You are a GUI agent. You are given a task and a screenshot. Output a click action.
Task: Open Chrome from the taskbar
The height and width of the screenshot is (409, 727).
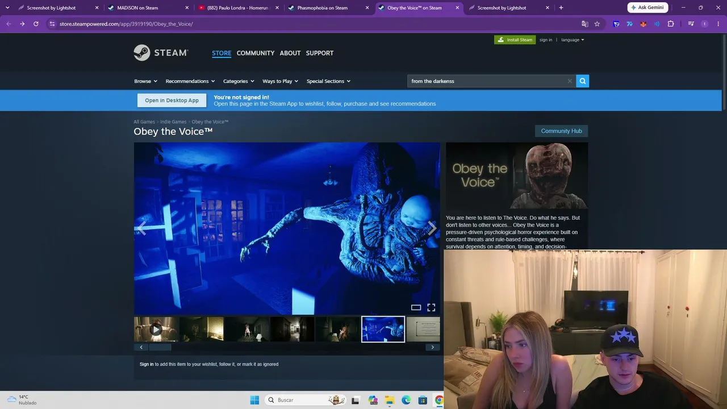[x=439, y=400]
